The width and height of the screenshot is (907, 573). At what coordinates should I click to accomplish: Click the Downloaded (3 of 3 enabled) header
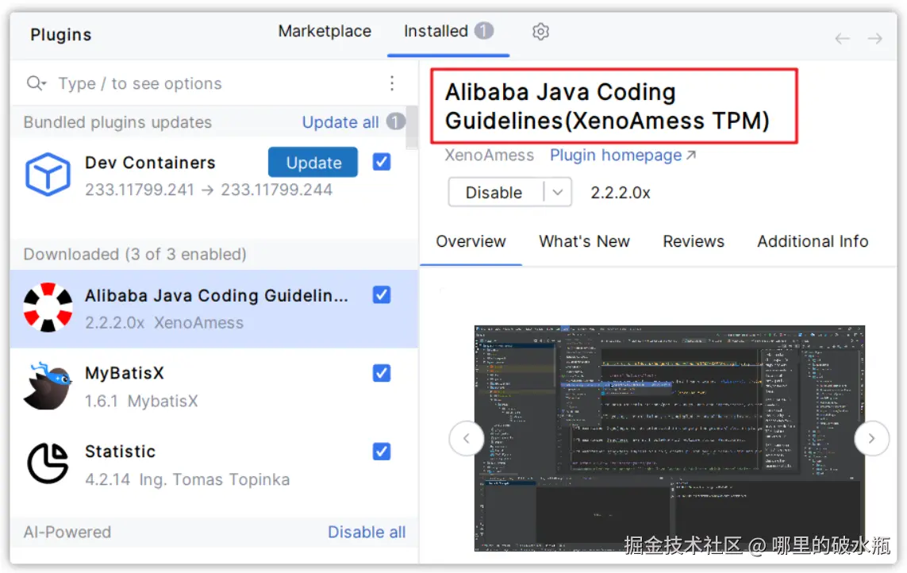tap(135, 255)
